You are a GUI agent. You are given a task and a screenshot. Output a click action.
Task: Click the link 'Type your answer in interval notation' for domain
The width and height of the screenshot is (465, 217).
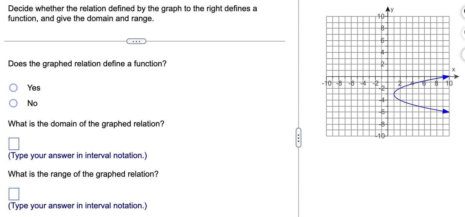[x=77, y=155]
